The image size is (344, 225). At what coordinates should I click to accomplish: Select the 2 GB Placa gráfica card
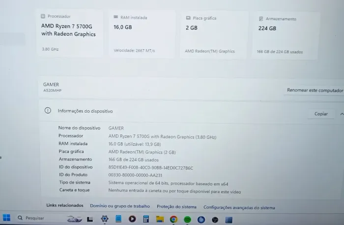point(213,35)
